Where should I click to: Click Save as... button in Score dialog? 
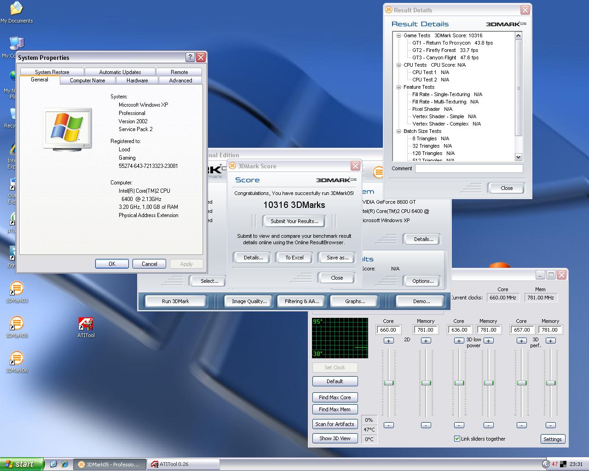337,258
